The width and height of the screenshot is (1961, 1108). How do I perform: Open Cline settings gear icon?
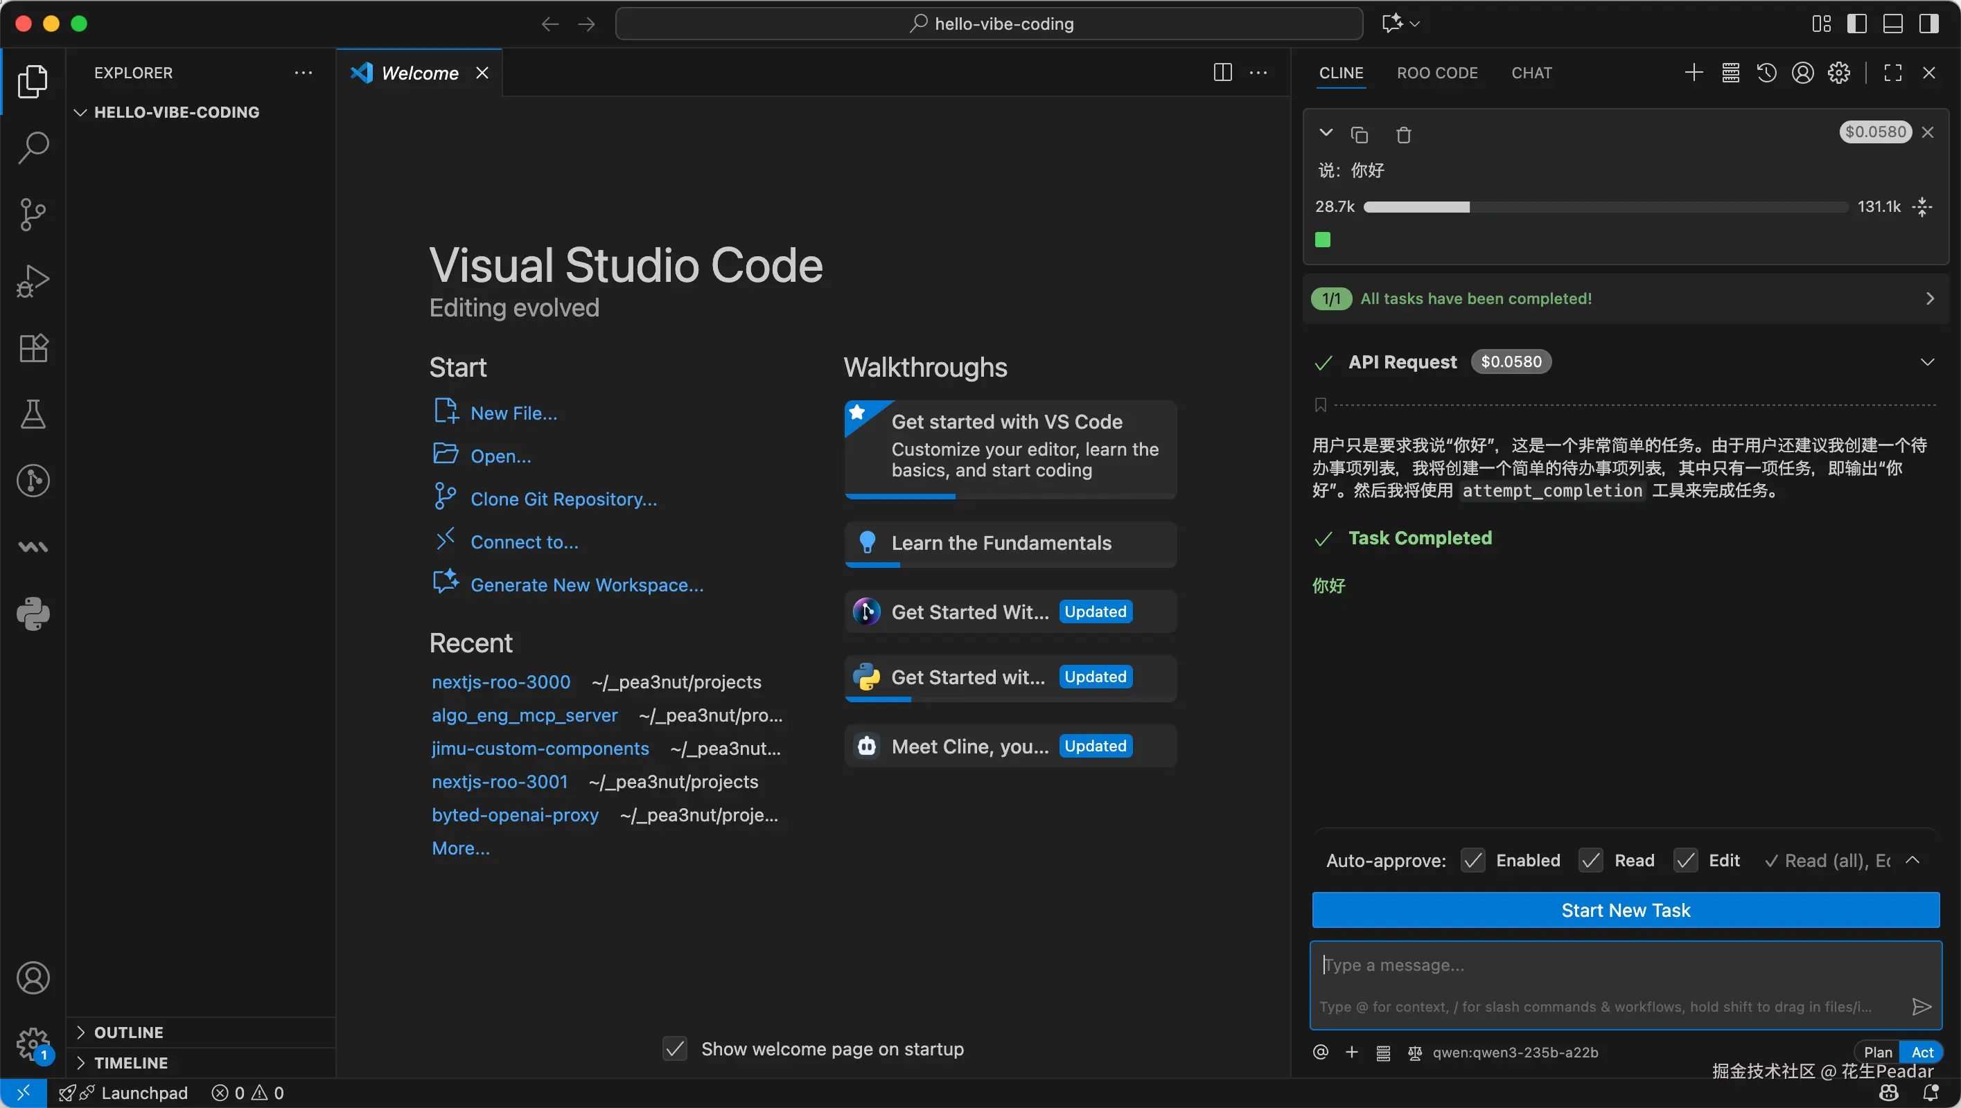[1838, 73]
